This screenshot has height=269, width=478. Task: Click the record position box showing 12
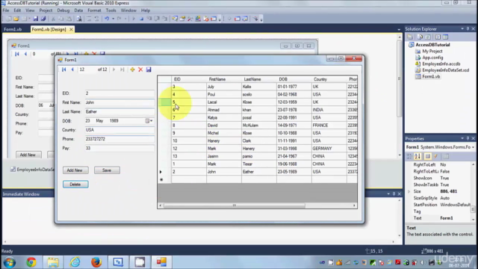coord(87,69)
